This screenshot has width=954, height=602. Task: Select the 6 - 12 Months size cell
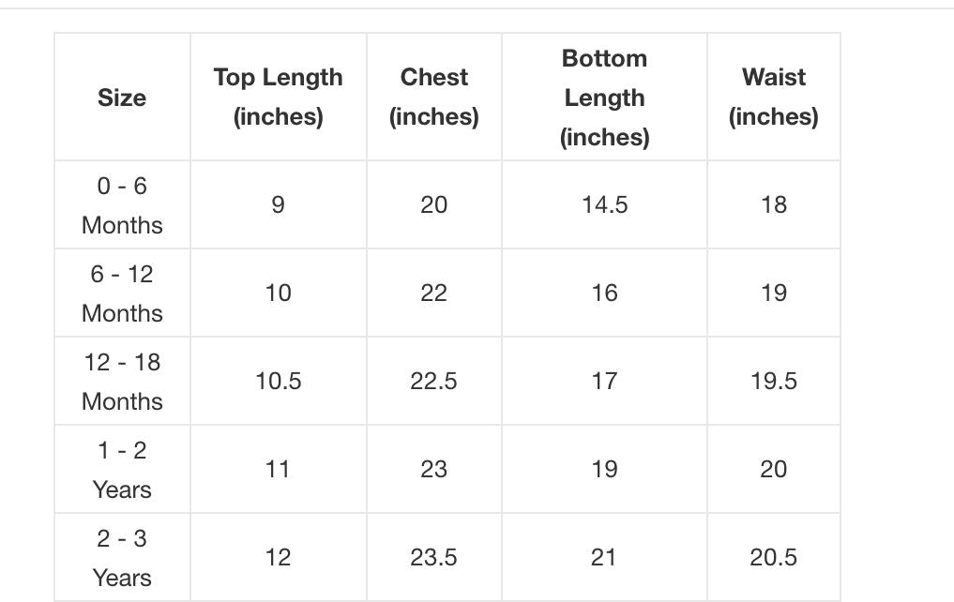point(122,293)
